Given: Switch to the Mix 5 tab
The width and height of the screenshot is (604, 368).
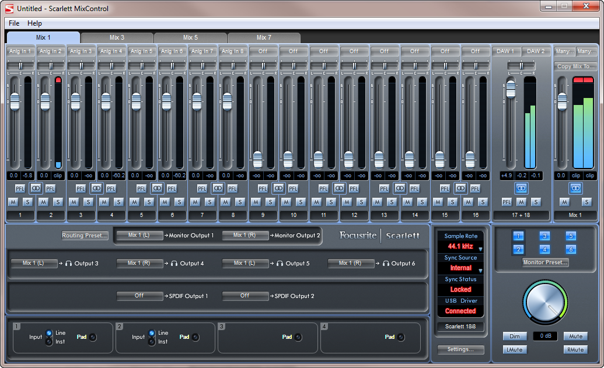Looking at the screenshot, I should (x=190, y=38).
